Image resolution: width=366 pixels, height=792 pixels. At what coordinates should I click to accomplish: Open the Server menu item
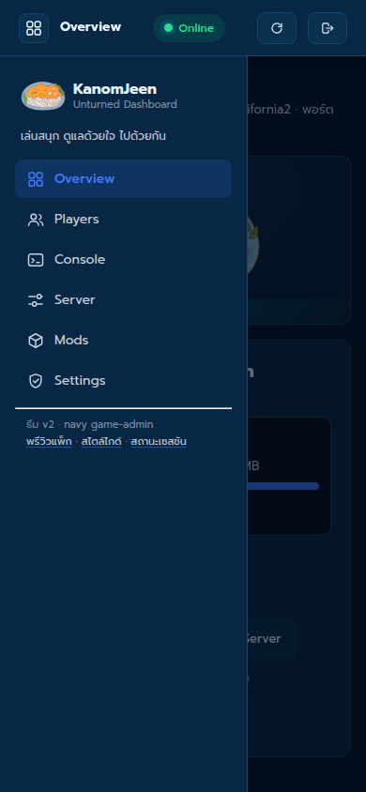[123, 300]
